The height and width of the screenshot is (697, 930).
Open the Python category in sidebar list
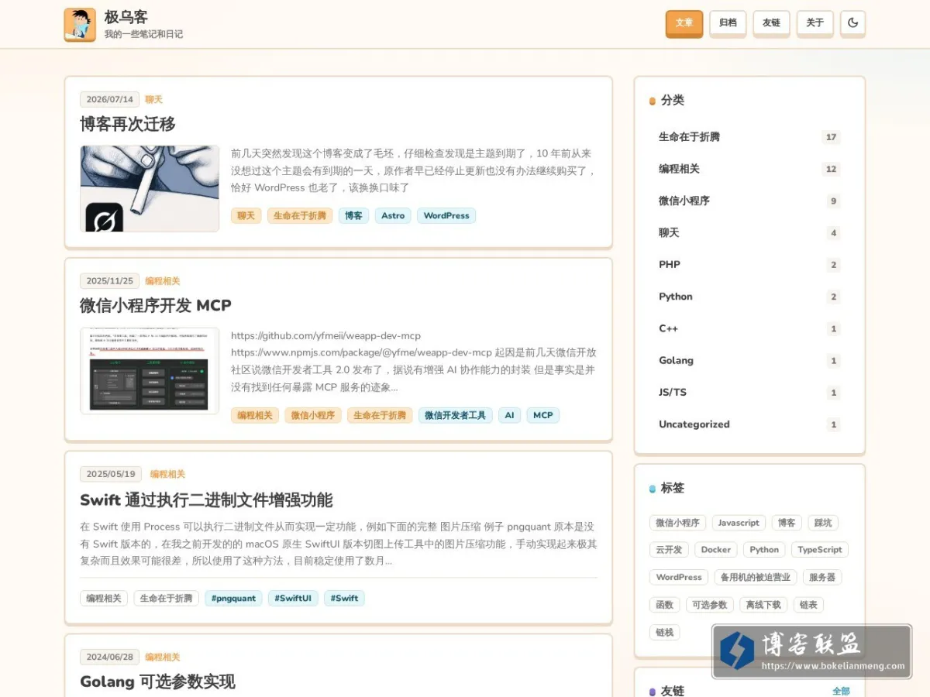click(749, 297)
